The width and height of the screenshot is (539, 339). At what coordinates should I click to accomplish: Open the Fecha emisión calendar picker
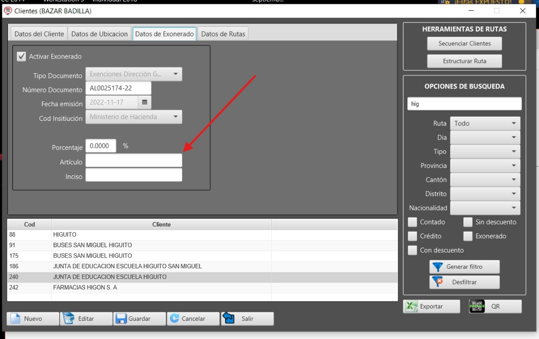144,102
